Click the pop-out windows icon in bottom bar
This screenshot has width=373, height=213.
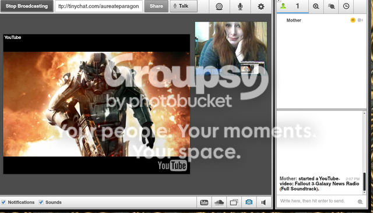234,203
